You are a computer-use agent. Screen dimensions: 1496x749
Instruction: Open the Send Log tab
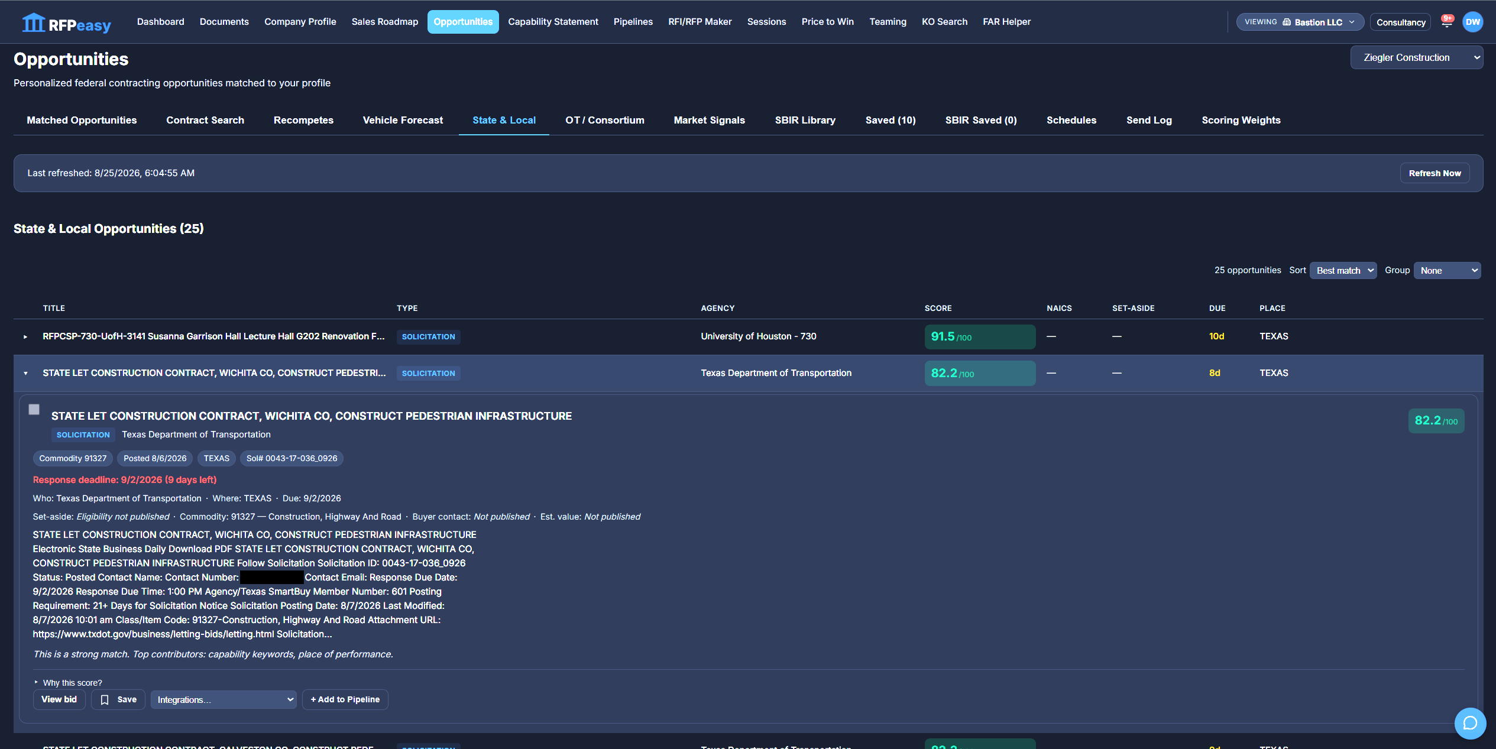[x=1149, y=120]
